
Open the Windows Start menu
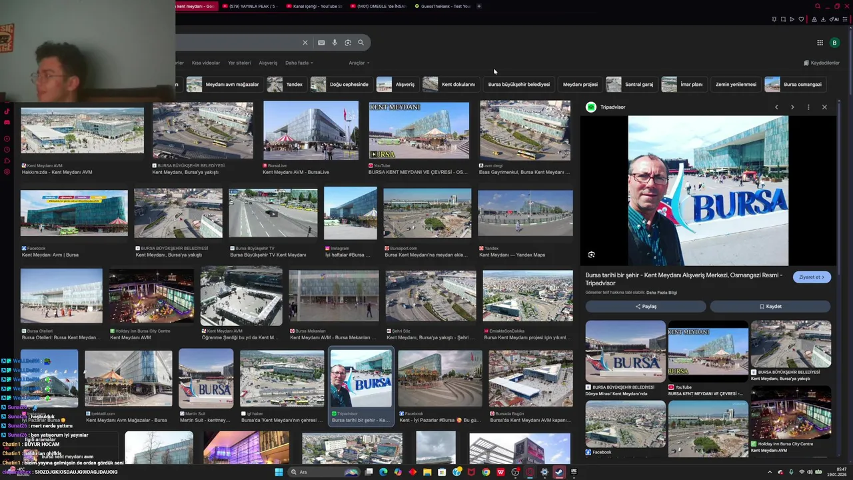(279, 472)
